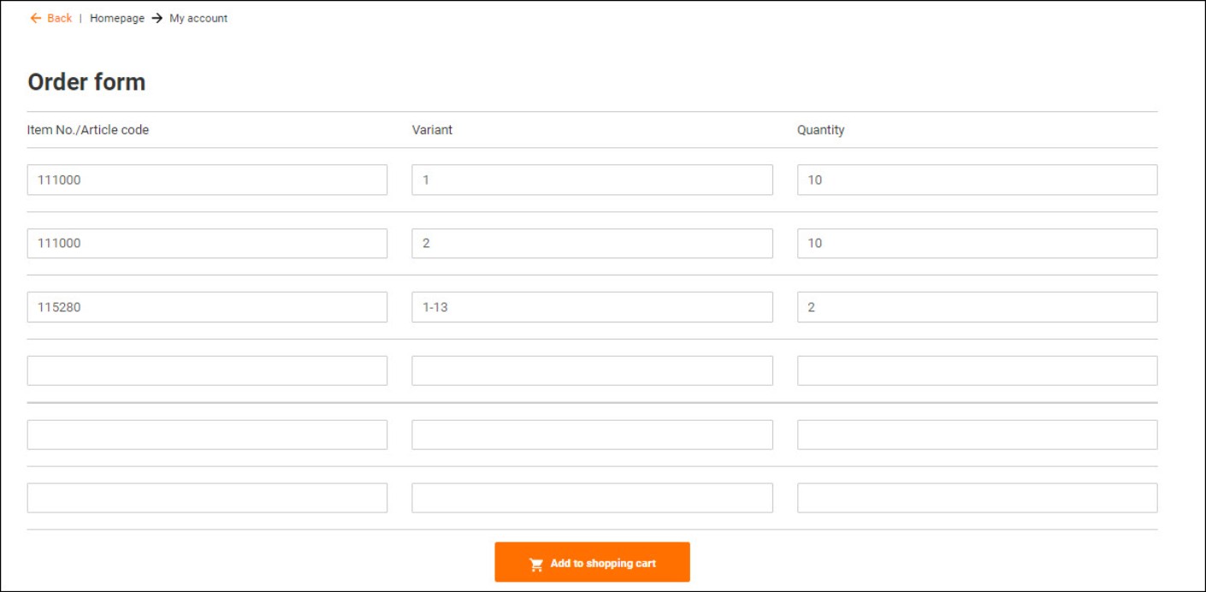Image resolution: width=1206 pixels, height=592 pixels.
Task: Click the orange Back arrow icon
Action: [x=35, y=18]
